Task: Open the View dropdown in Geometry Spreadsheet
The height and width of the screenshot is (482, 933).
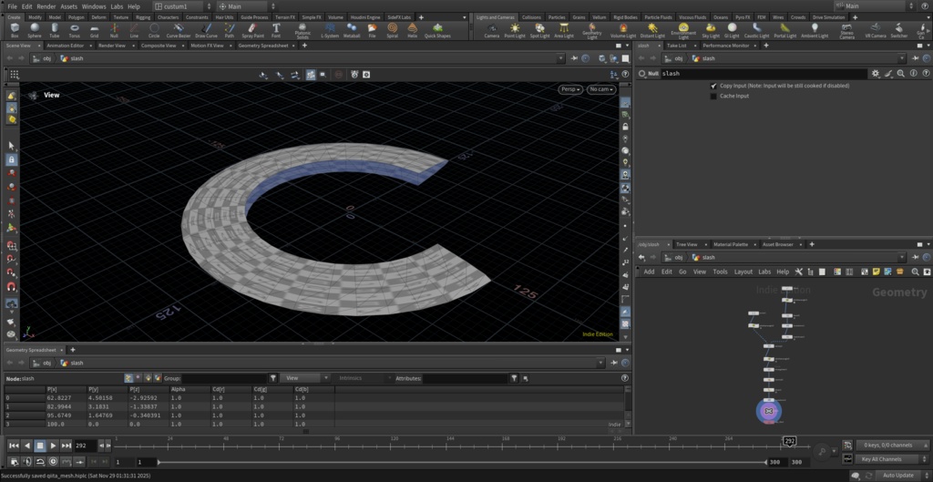Action: pos(304,378)
